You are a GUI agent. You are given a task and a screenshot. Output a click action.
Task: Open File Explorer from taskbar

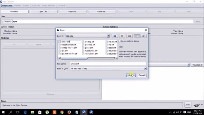[33, 112]
